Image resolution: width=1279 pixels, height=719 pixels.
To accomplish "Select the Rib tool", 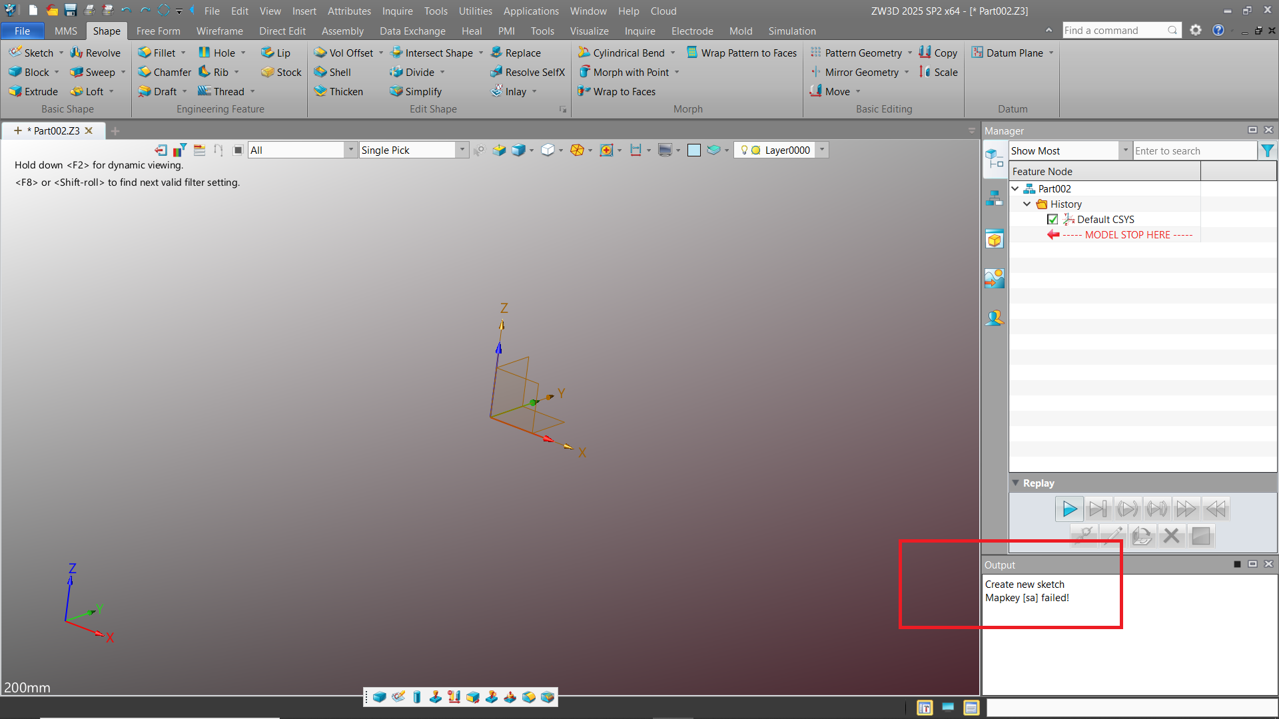I will pos(213,72).
